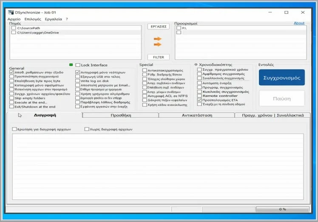
Task: Enable Αντιγρ. μόνιμων συνδέσμων checkbox
Action: click(145, 92)
